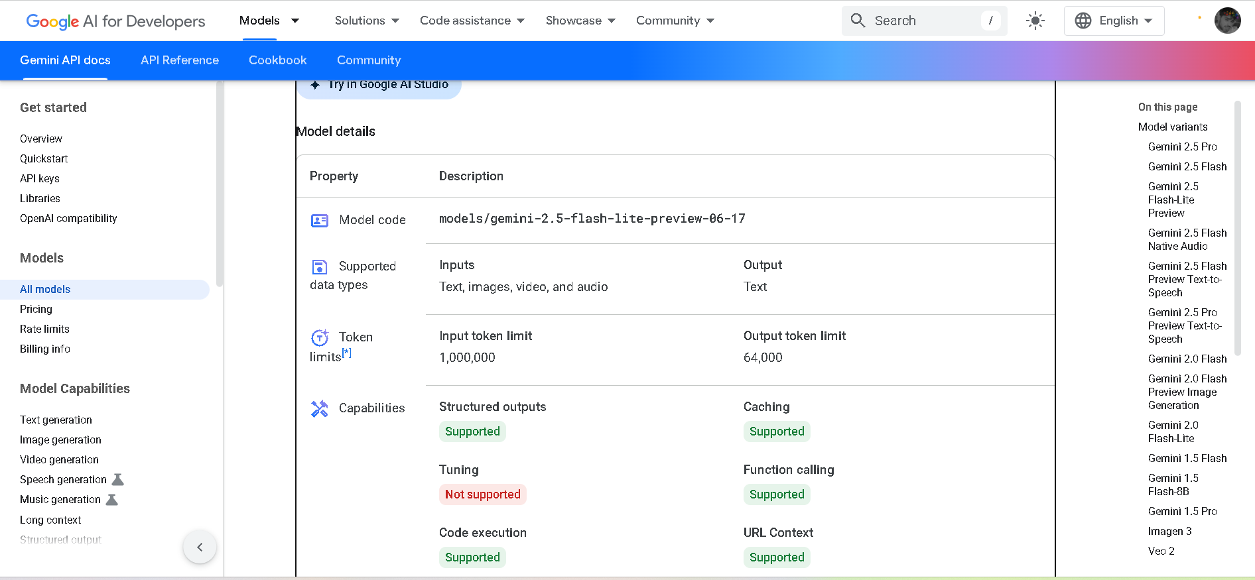Screen dimensions: 1255x580
Task: Jump to Gemini 2.0 Flash Preview Image Generation
Action: 1187,392
